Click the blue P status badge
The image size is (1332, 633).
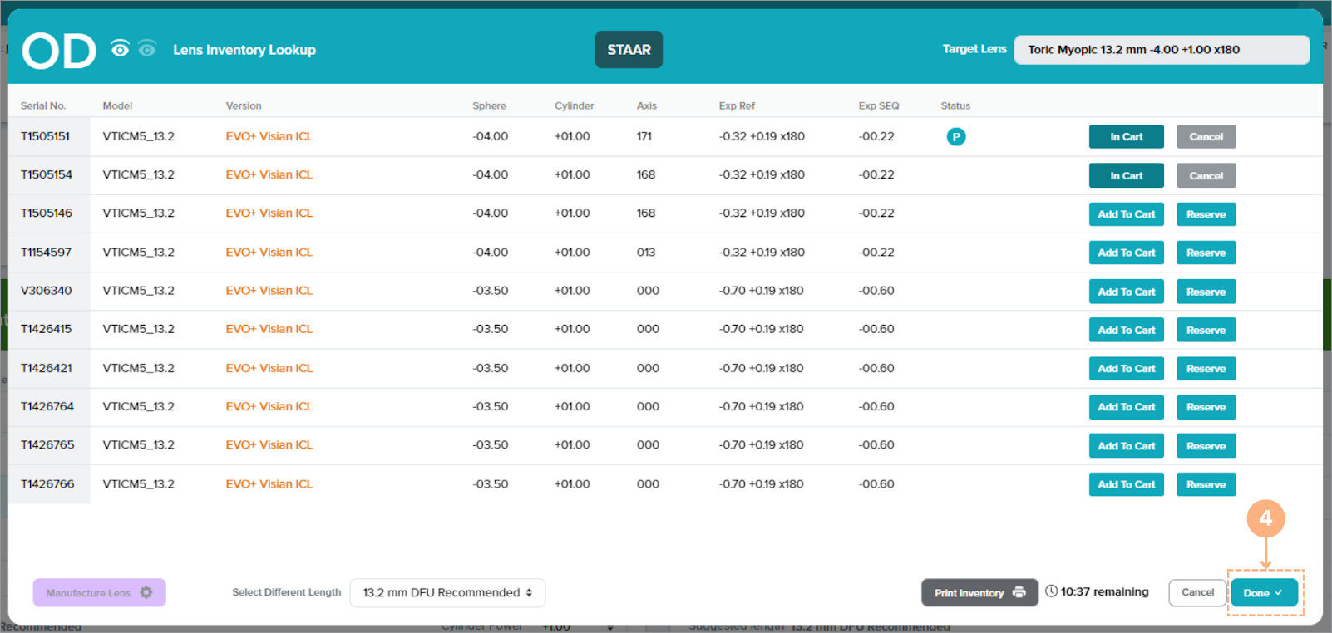955,137
